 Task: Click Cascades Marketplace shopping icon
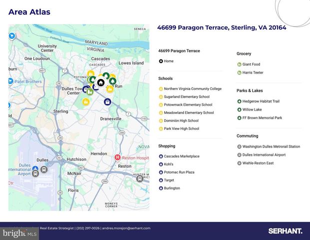click(x=161, y=156)
